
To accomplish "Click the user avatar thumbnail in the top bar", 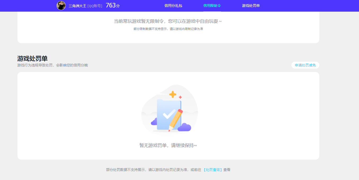I will [x=61, y=6].
